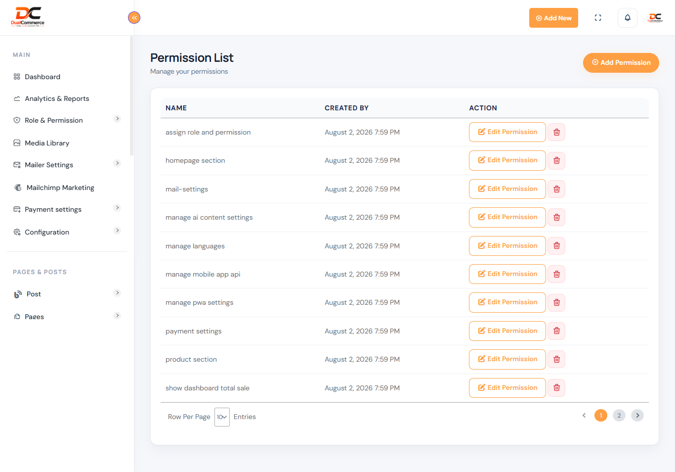Click Add Permission button
675x472 pixels.
coord(621,63)
